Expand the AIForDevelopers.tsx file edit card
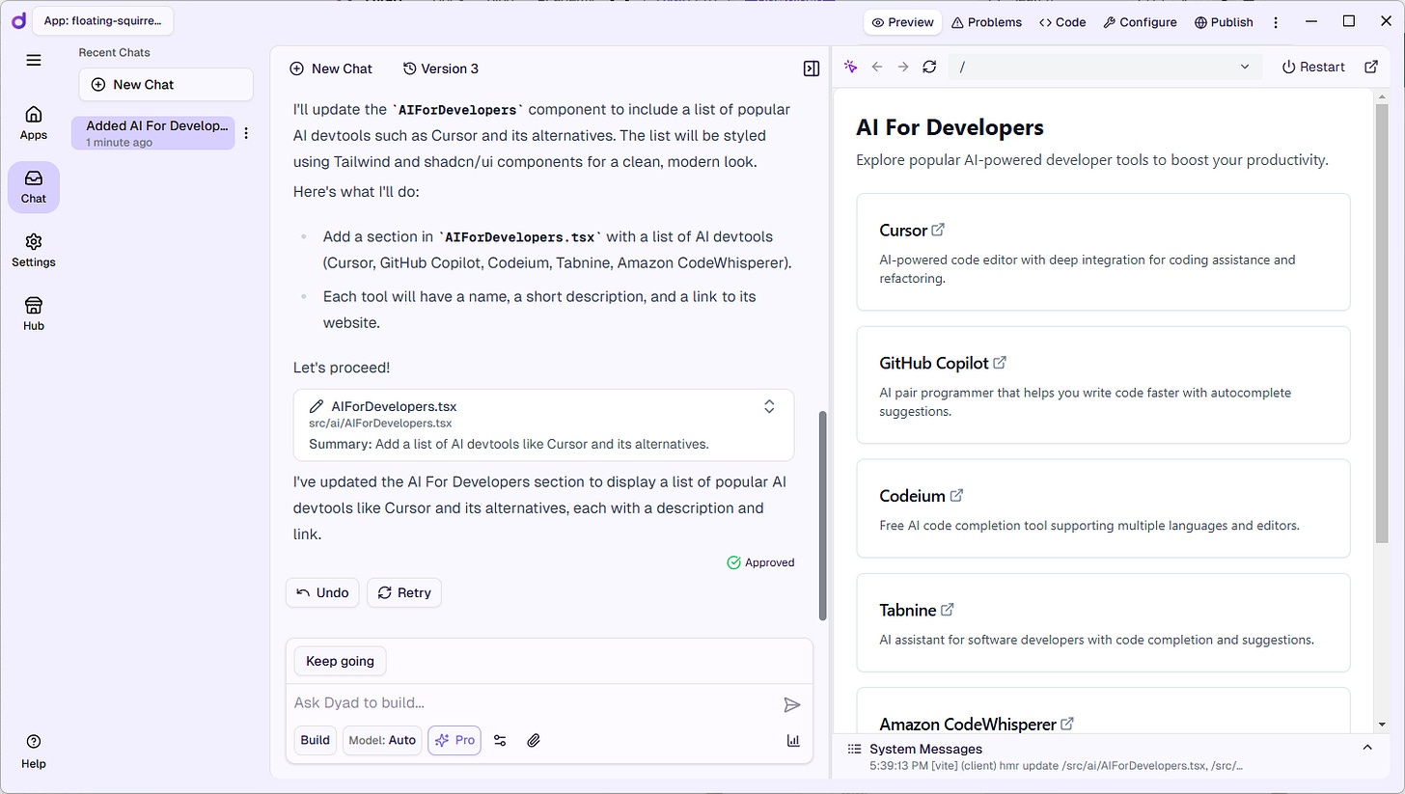 [769, 406]
